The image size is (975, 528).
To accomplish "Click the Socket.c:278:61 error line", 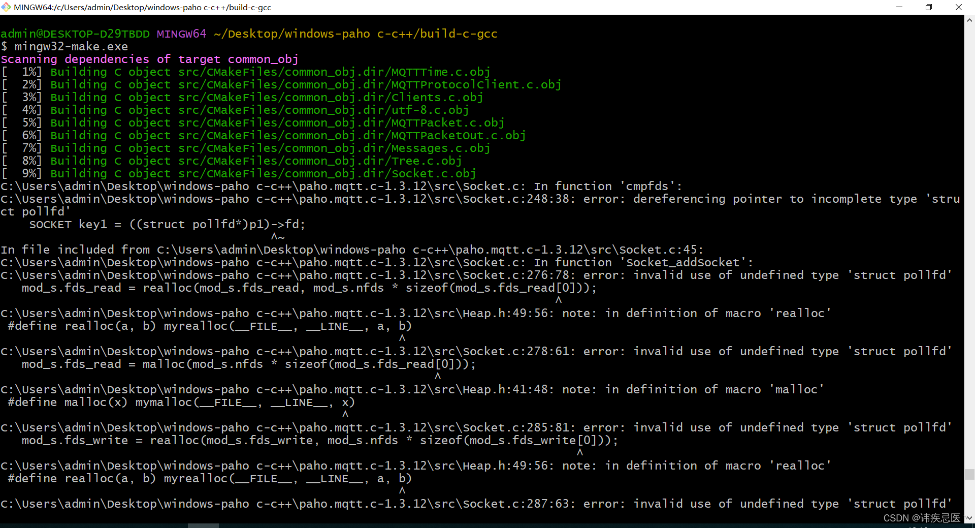I will (x=477, y=352).
